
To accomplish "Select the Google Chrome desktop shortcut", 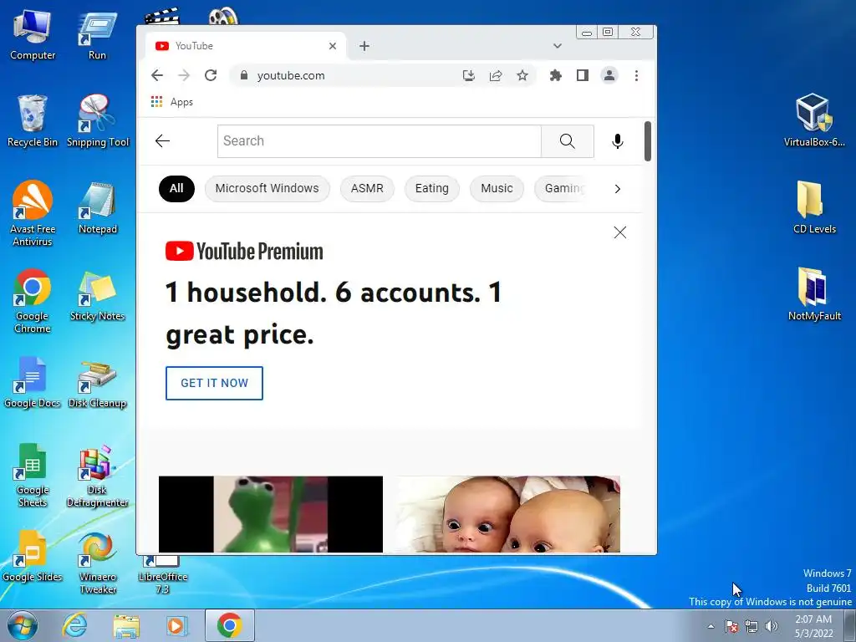I will 33,301.
